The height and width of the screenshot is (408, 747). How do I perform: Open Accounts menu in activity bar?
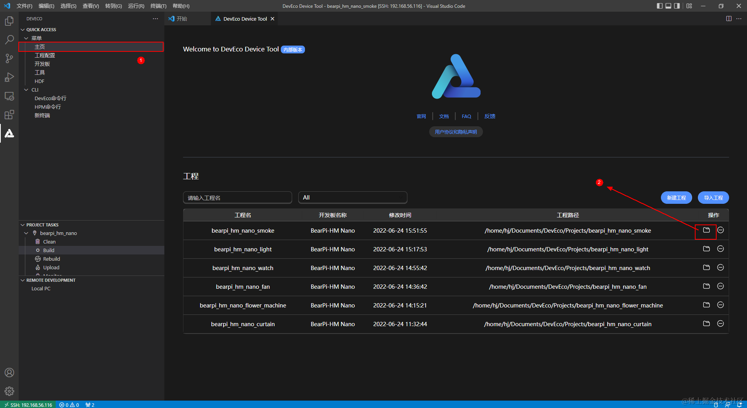pyautogui.click(x=9, y=373)
